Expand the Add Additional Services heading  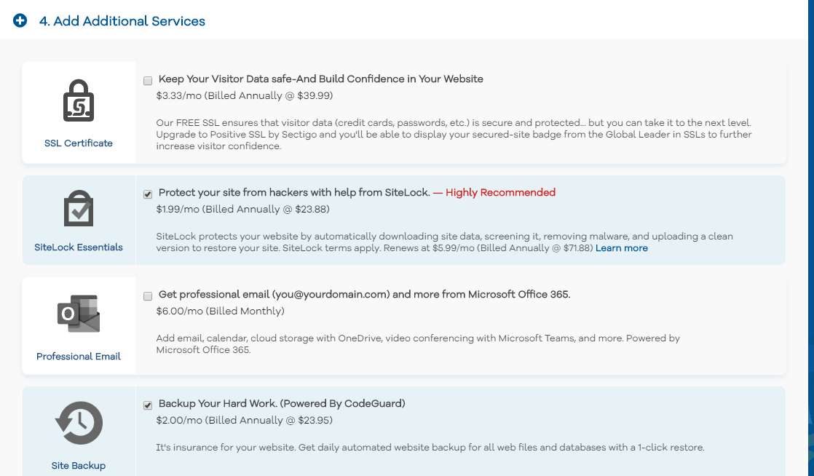pyautogui.click(x=122, y=21)
